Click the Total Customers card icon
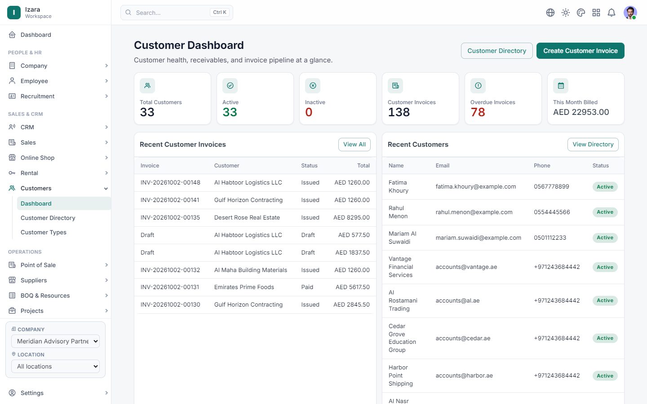 click(x=147, y=86)
